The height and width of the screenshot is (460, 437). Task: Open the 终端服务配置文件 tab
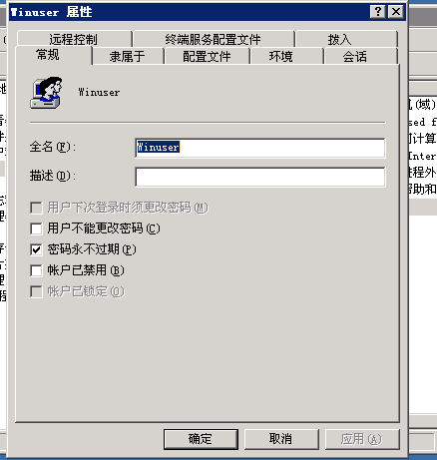tap(214, 39)
